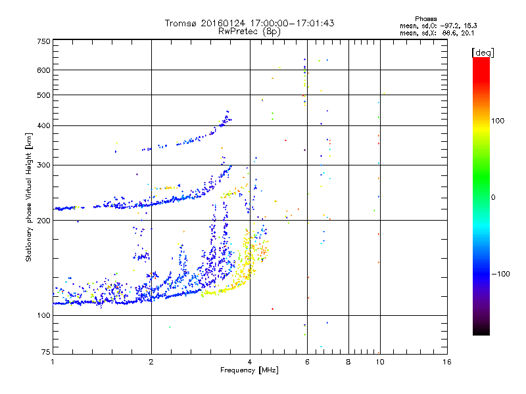Viewport: 526px width, 394px height.
Task: Click the '100' colorbar tick label
Action: [498, 121]
